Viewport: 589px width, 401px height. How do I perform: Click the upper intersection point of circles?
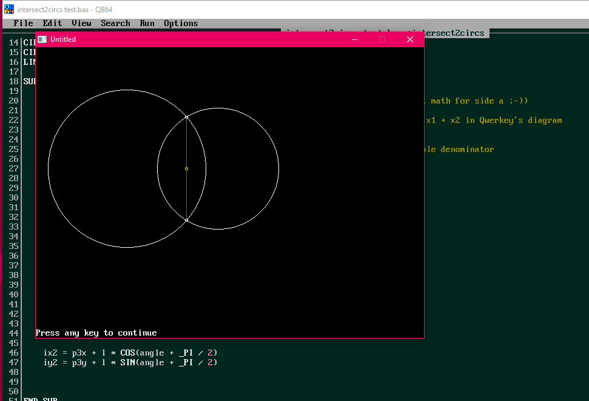186,116
